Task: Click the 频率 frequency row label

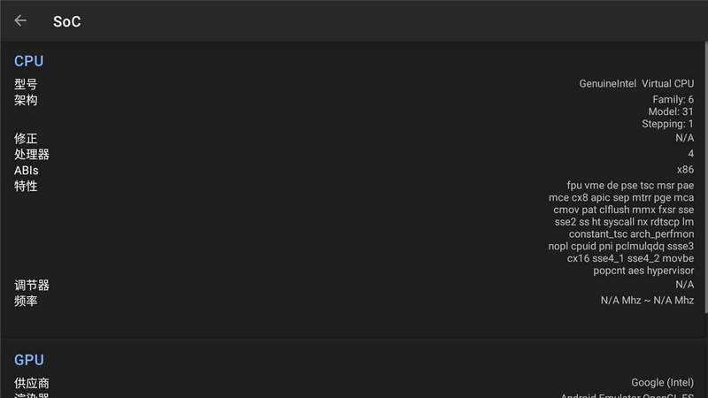Action: tap(26, 301)
